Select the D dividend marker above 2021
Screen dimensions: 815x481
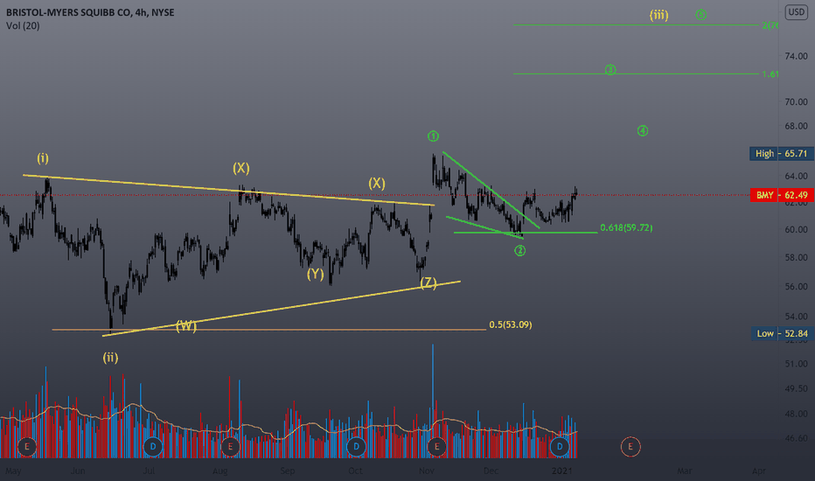tap(560, 446)
